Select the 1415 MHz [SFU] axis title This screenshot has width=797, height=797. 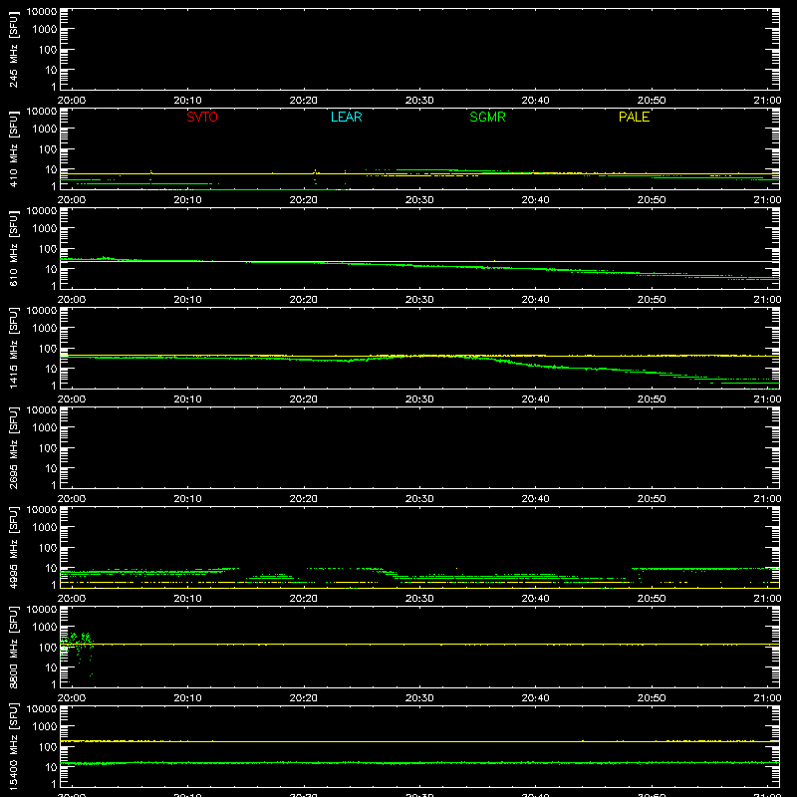13,349
